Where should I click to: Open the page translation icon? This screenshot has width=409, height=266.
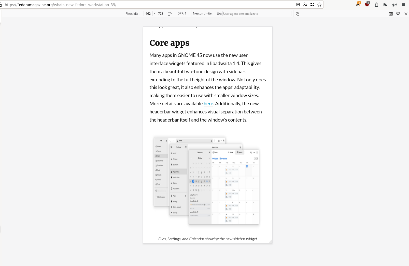(305, 5)
